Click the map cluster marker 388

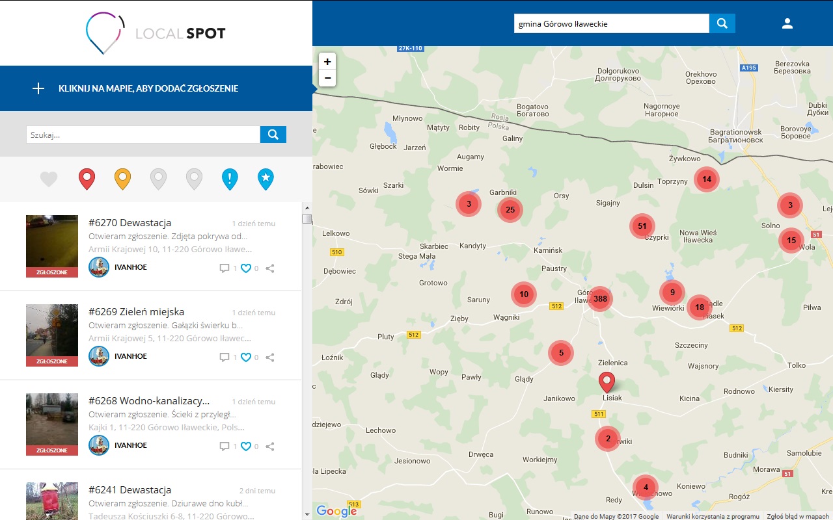click(x=600, y=299)
